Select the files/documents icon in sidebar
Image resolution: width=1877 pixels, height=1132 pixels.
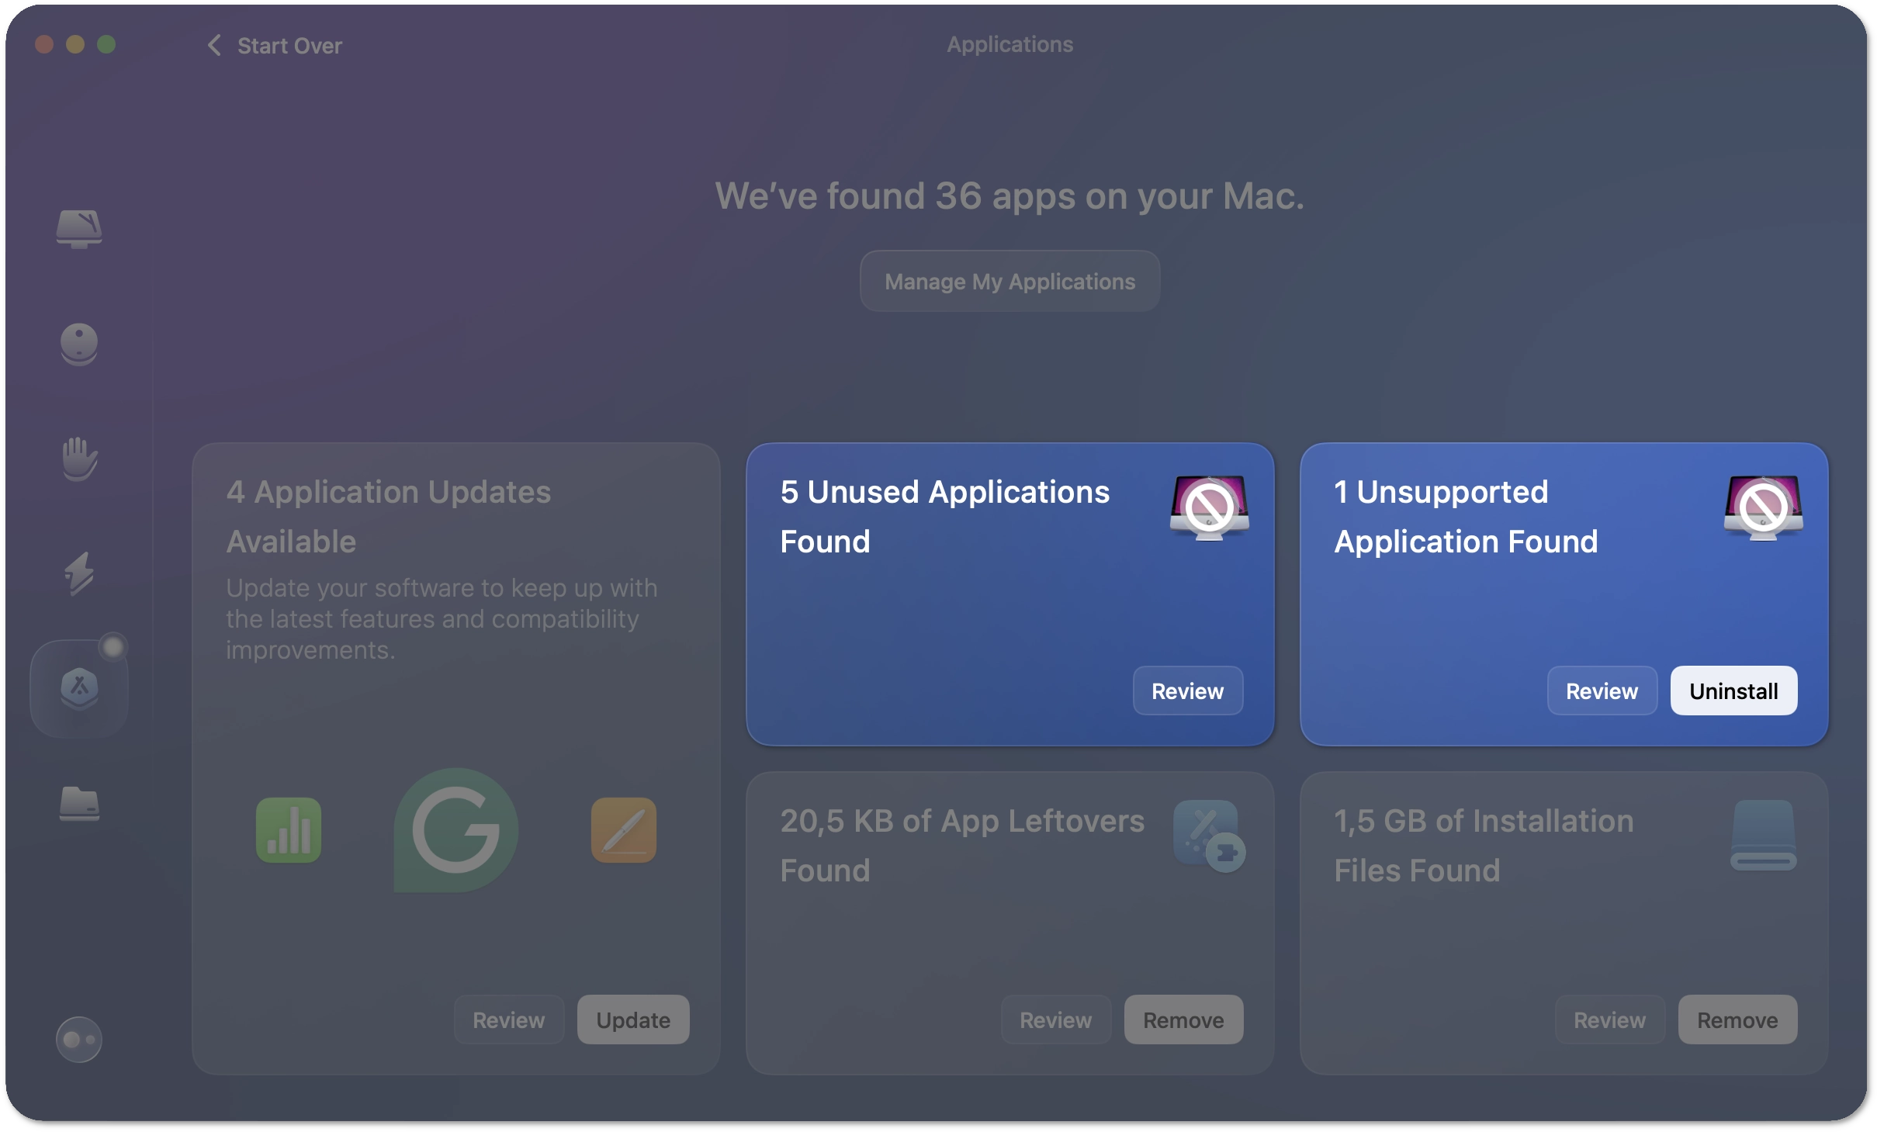(76, 801)
